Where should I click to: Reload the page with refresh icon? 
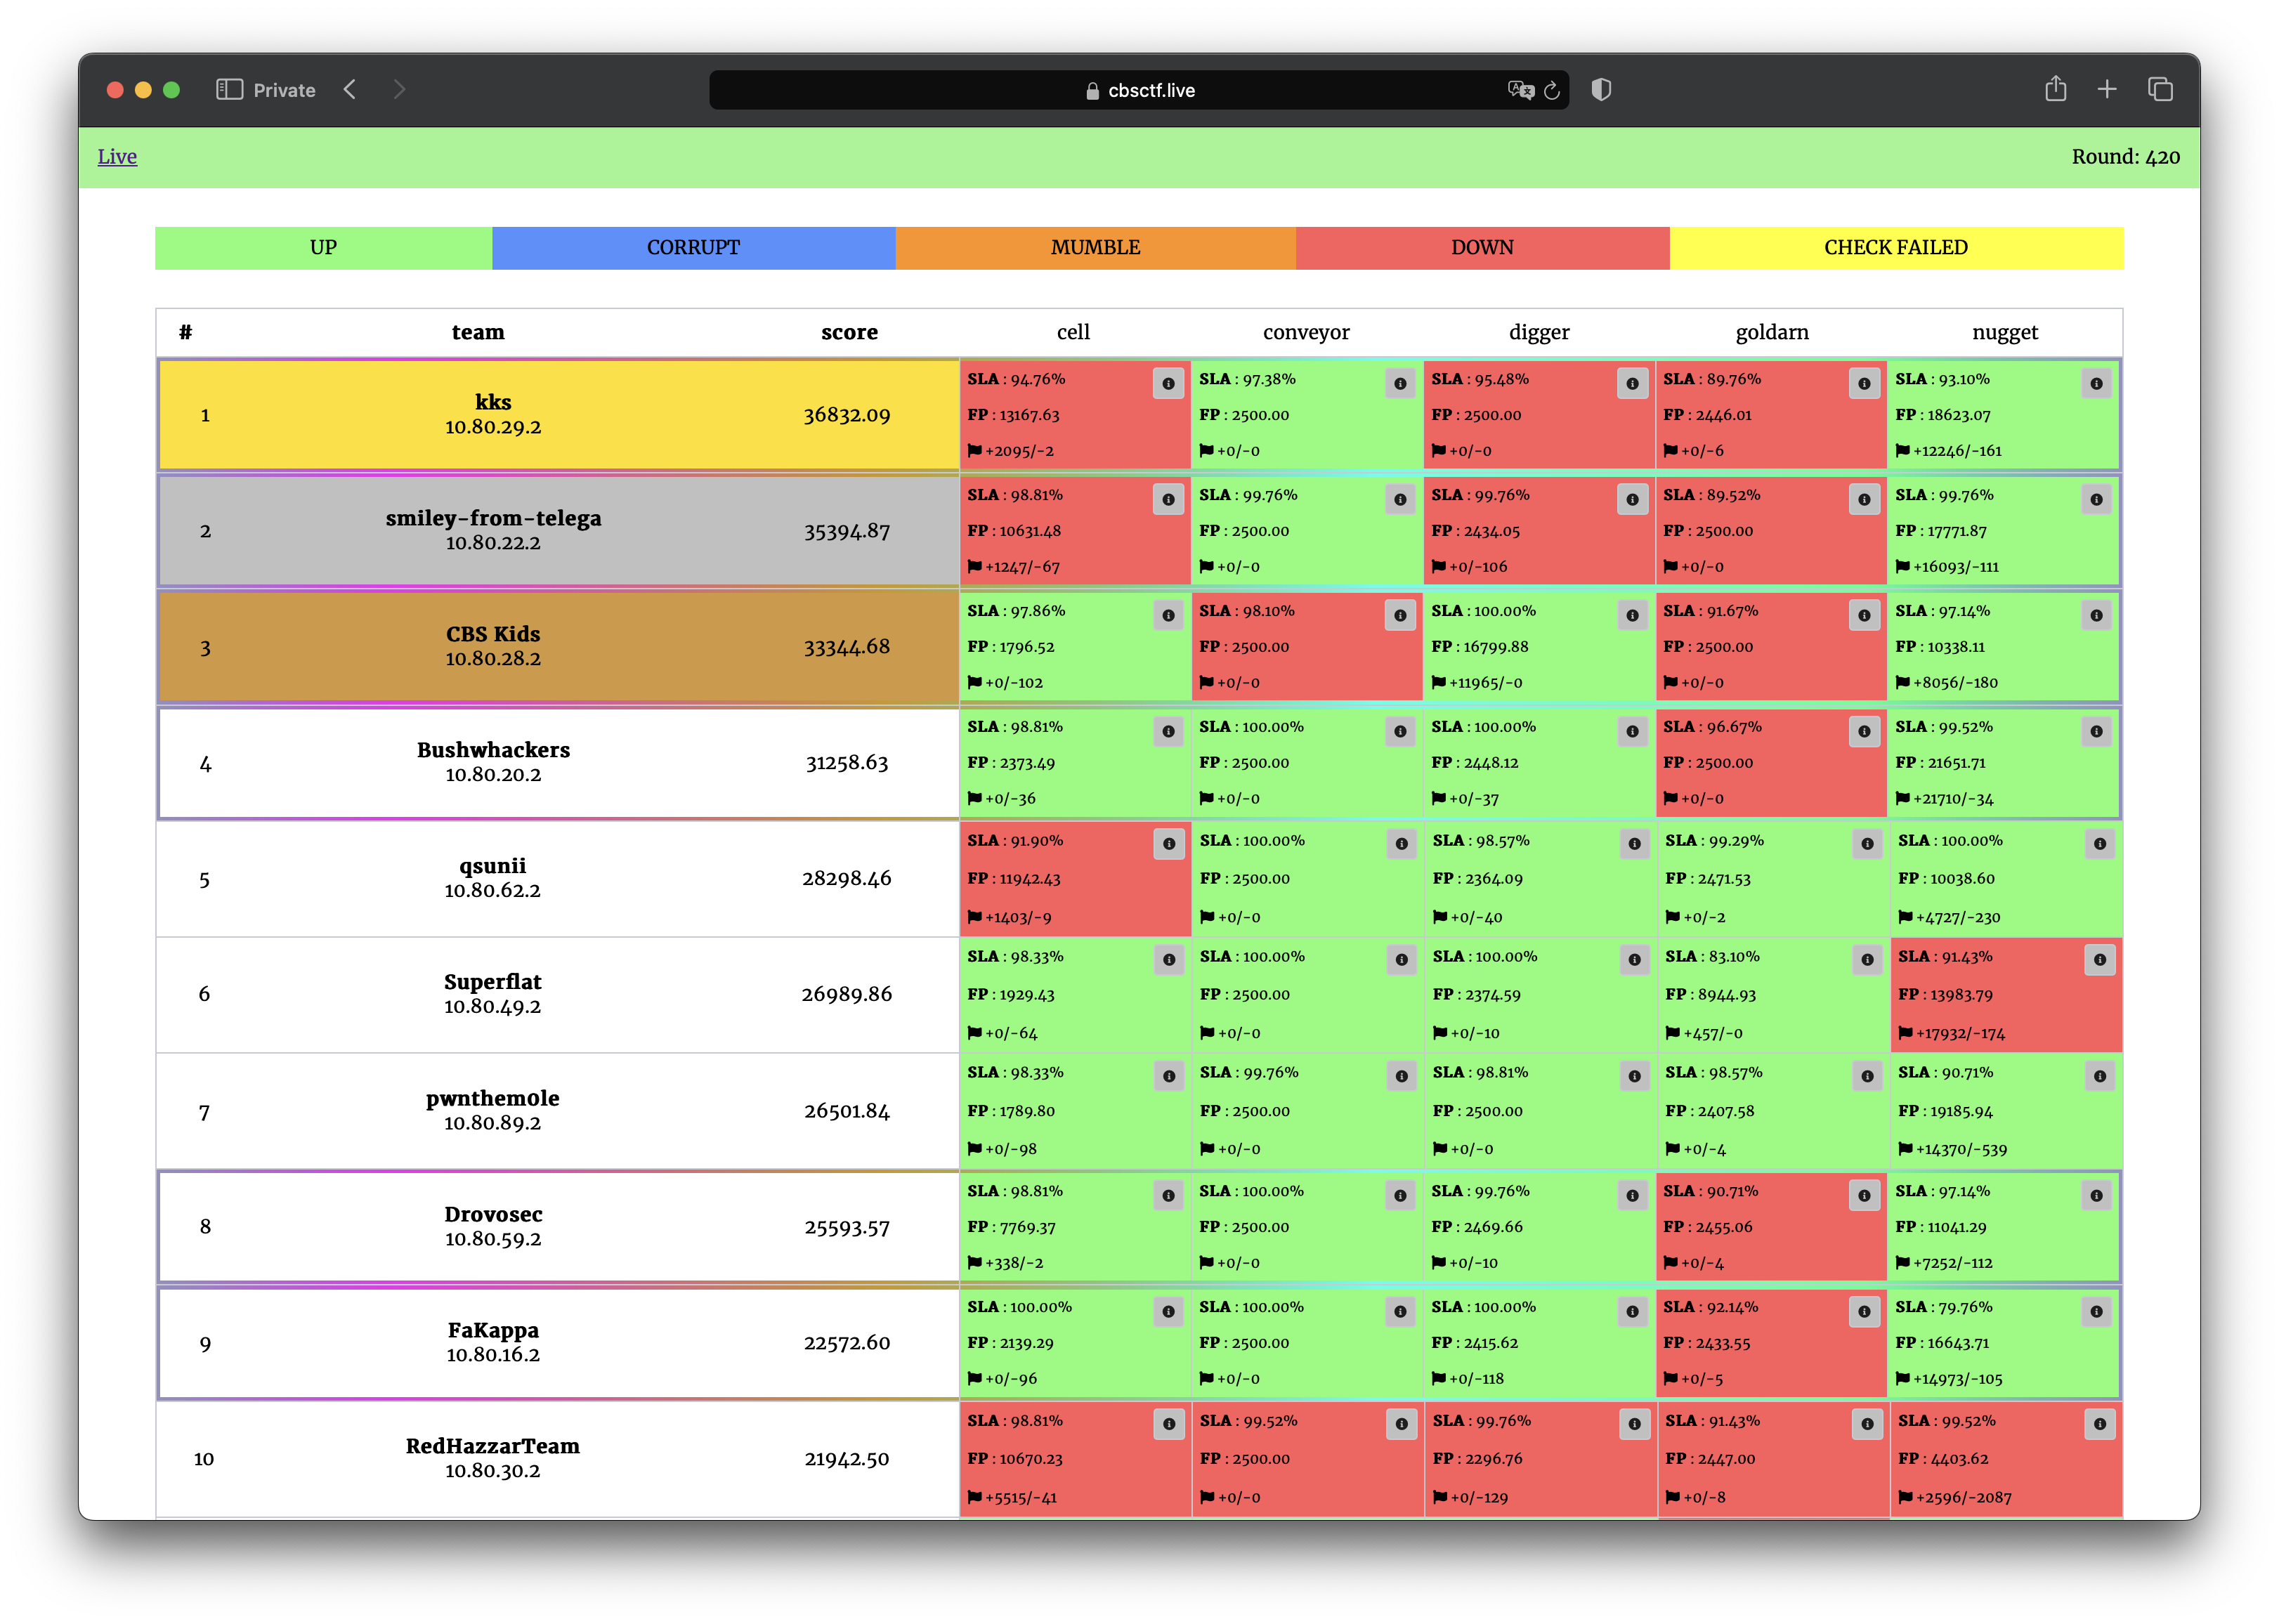pos(1551,91)
